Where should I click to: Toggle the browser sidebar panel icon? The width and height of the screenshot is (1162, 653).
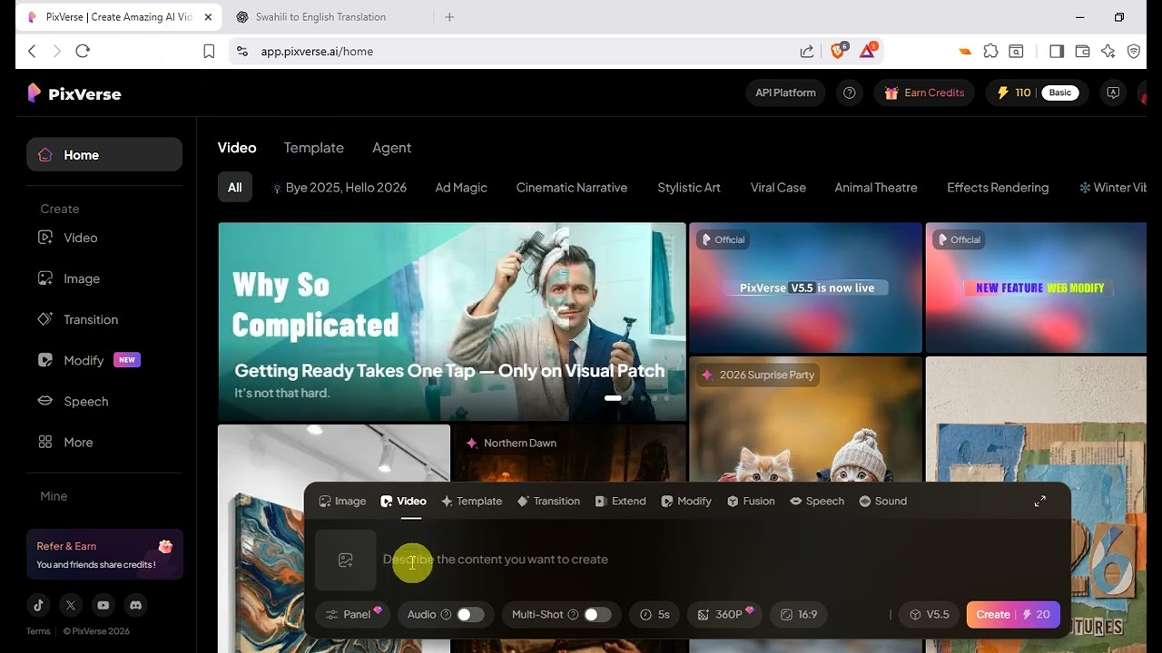pos(1056,52)
